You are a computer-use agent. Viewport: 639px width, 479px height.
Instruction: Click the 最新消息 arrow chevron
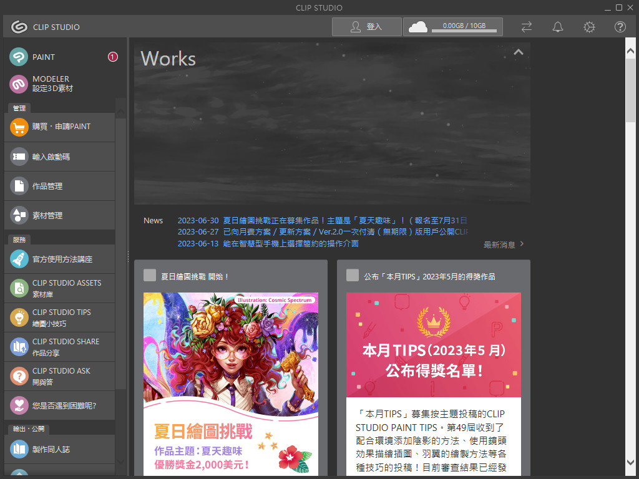(522, 244)
